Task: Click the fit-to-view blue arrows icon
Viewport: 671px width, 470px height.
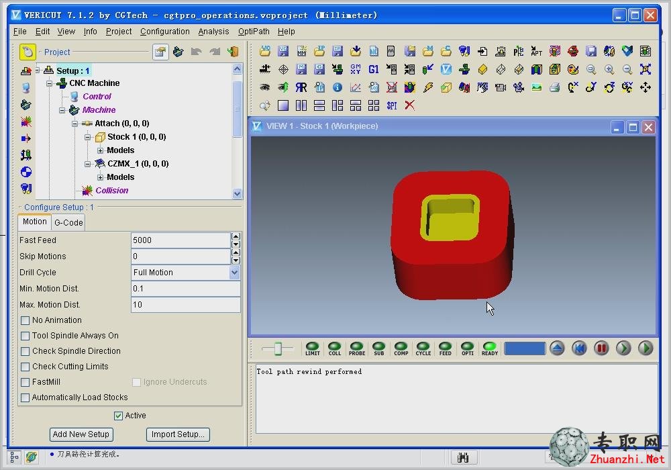Action: tap(646, 69)
